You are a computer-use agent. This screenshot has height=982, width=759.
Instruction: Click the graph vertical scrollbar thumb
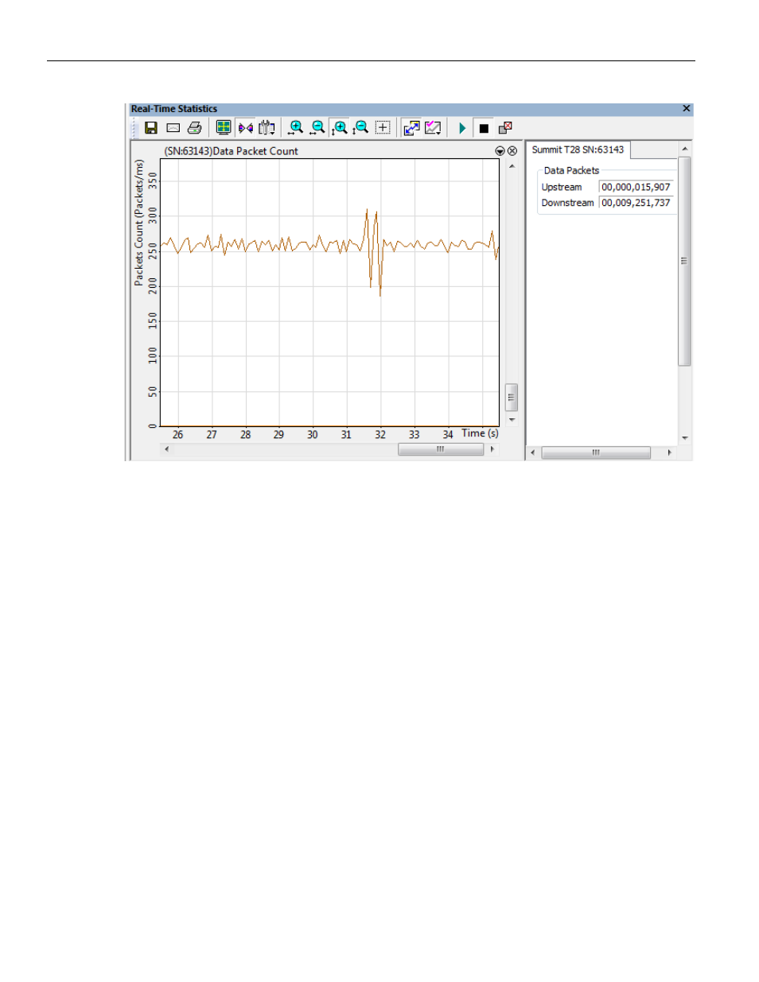pyautogui.click(x=512, y=397)
